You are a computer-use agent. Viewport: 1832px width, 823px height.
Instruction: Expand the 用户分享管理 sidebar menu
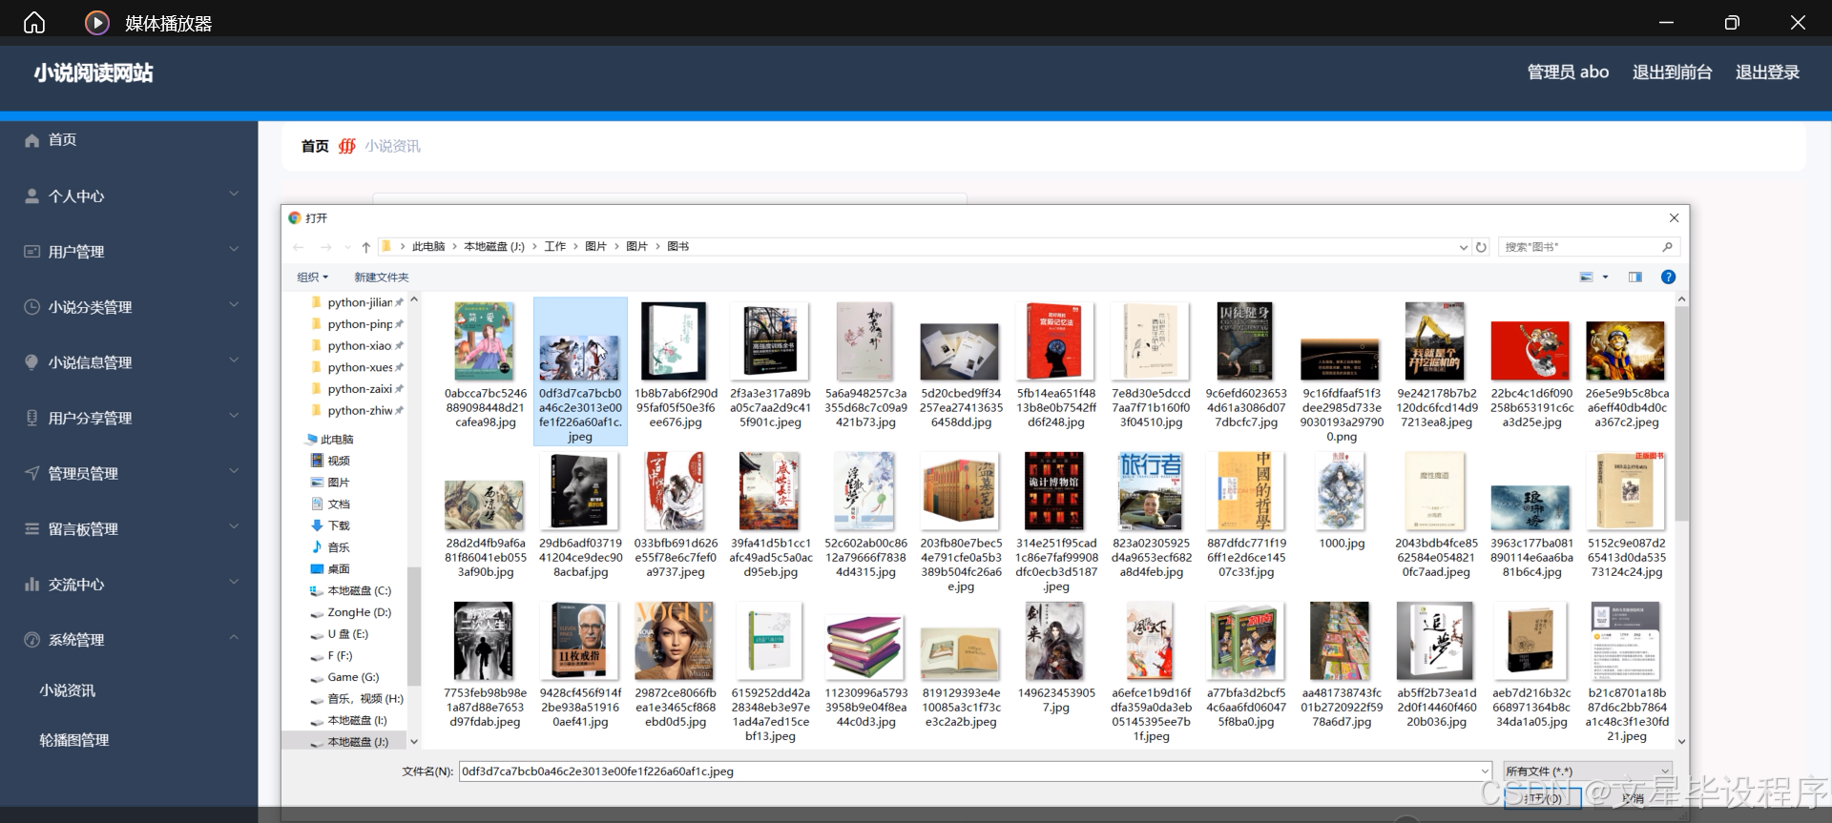(129, 417)
